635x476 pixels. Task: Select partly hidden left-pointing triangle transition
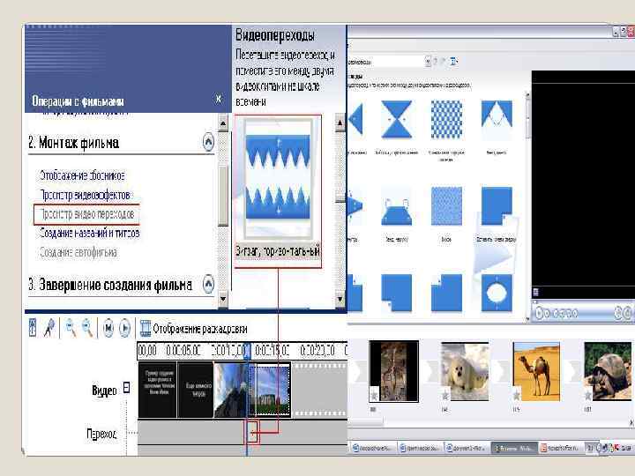(355, 119)
